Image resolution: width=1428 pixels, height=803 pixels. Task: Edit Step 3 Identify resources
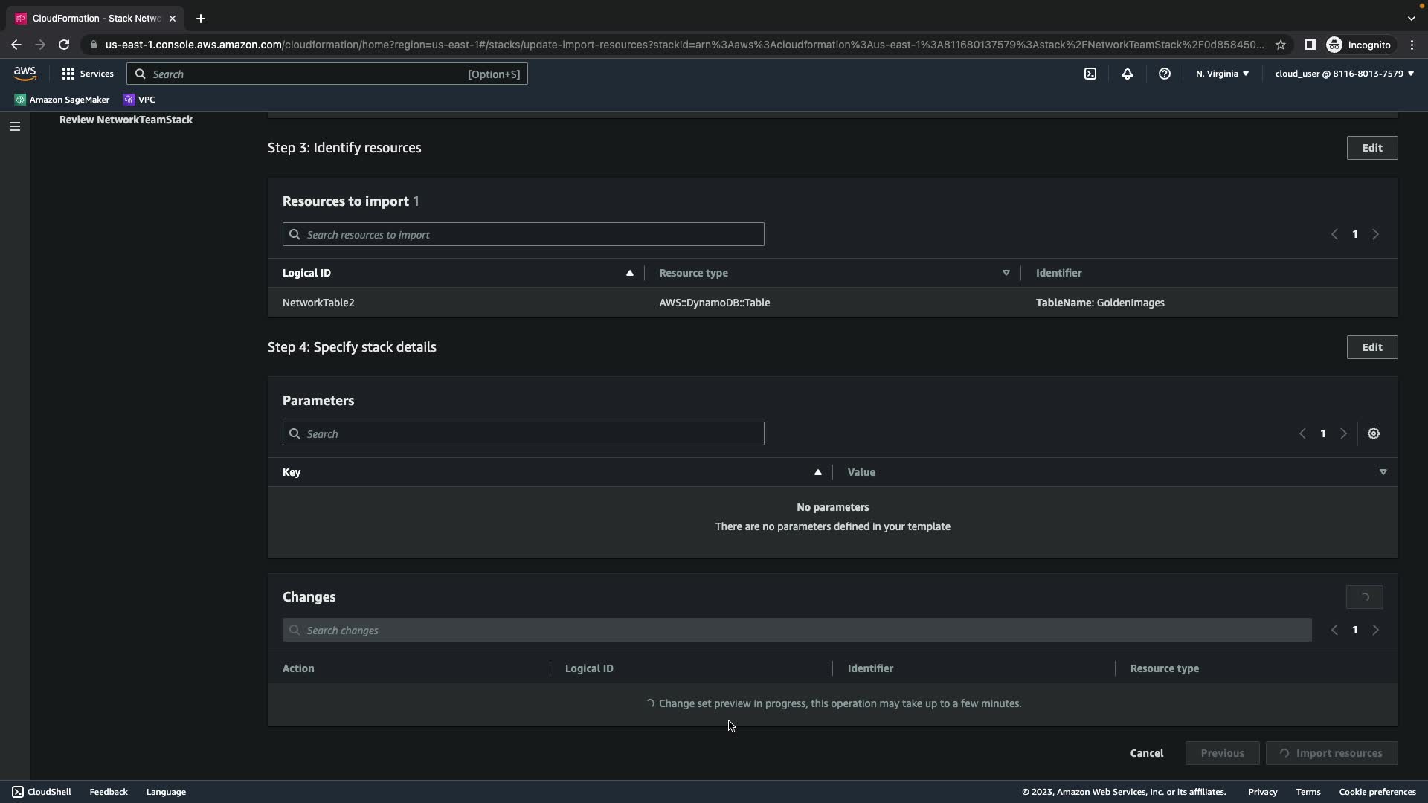(x=1371, y=148)
